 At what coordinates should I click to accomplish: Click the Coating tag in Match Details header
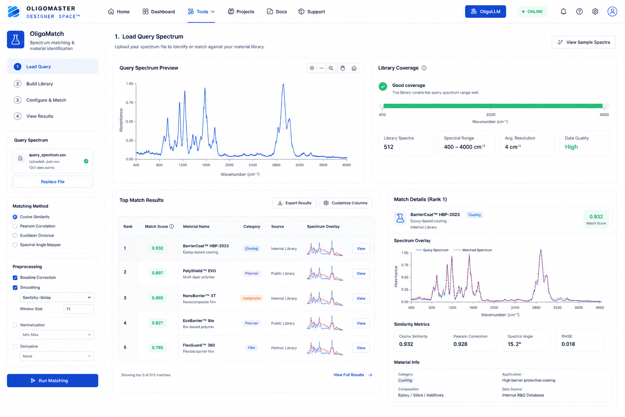point(474,215)
